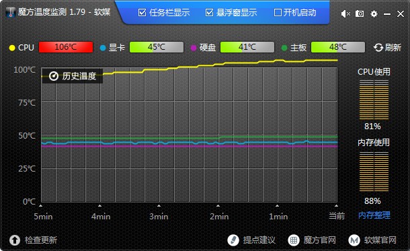Click the red CPU 106℃ temperature bar
410x251 pixels.
pyautogui.click(x=66, y=47)
